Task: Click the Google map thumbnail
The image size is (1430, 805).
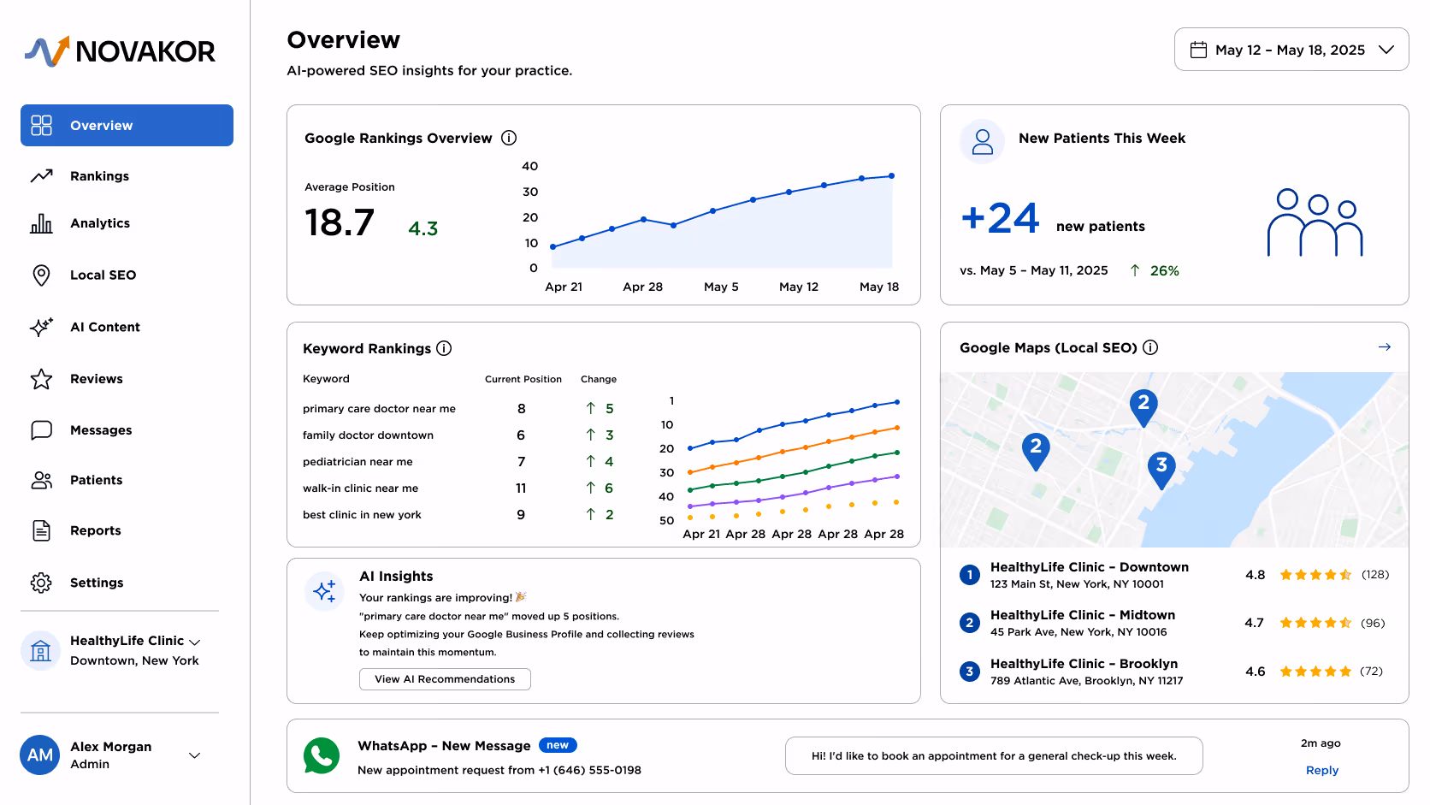Action: (1174, 459)
